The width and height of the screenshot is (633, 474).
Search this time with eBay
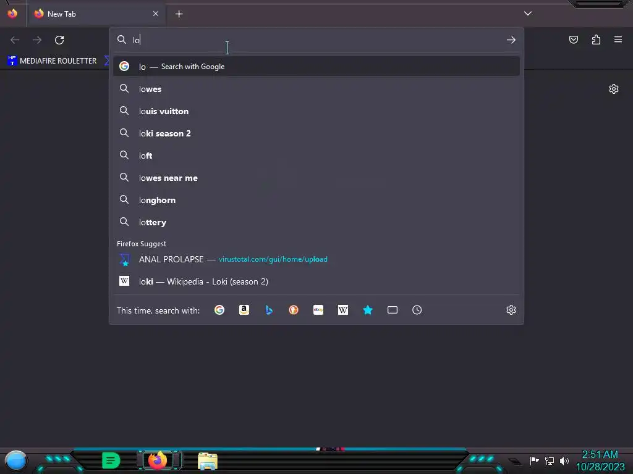tap(318, 310)
